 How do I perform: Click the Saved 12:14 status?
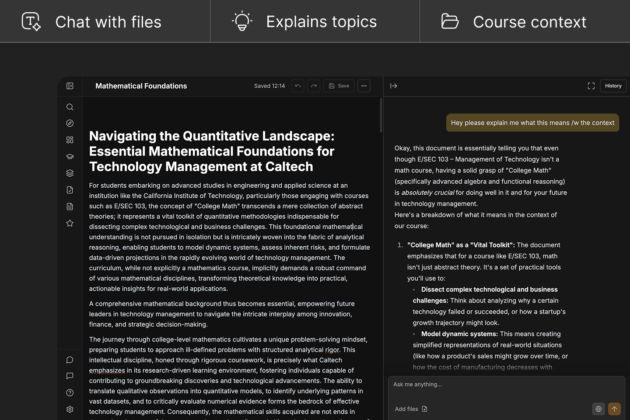[x=269, y=86]
